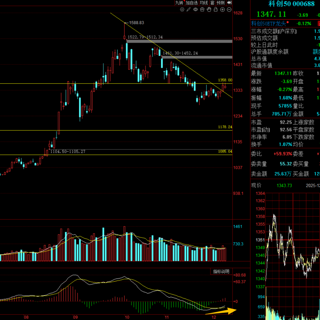The width and height of the screenshot is (320, 320).
Task: Open chart settings gear icon
Action: tap(182, 9)
